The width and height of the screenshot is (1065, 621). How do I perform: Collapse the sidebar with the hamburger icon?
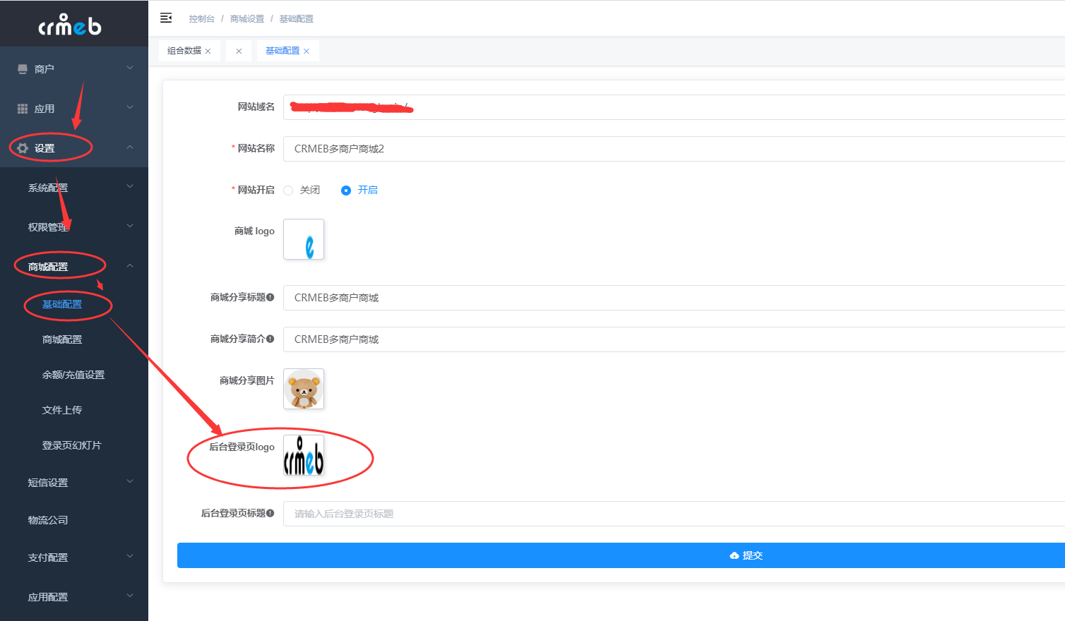tap(165, 18)
